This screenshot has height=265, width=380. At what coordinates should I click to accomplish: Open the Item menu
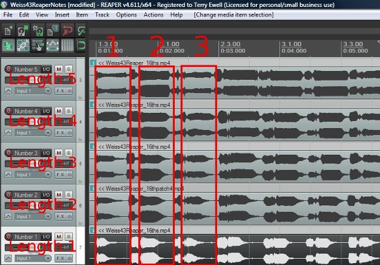(x=82, y=15)
